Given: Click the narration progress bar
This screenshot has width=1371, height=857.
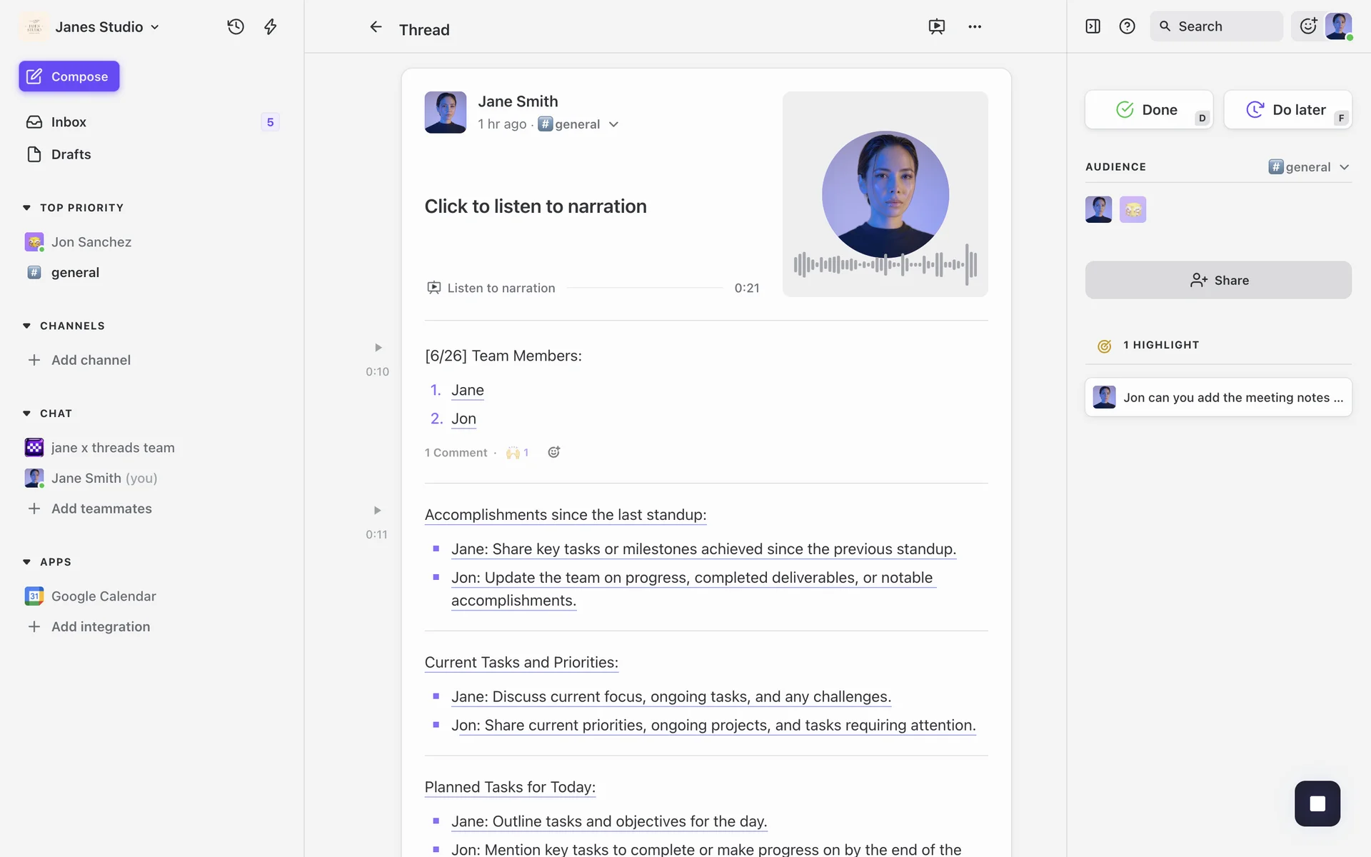Looking at the screenshot, I should (644, 288).
